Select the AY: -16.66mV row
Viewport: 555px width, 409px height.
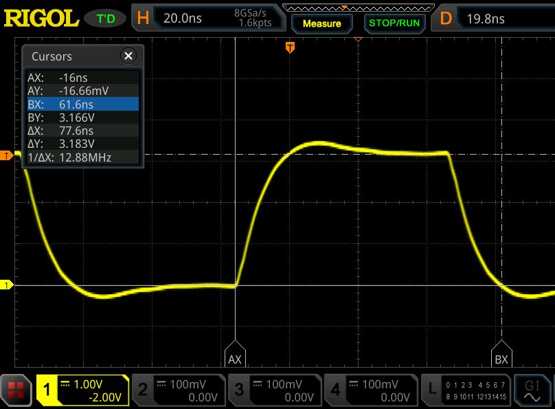83,91
